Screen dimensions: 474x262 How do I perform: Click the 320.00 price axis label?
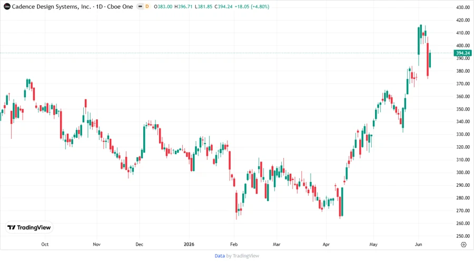(463, 147)
